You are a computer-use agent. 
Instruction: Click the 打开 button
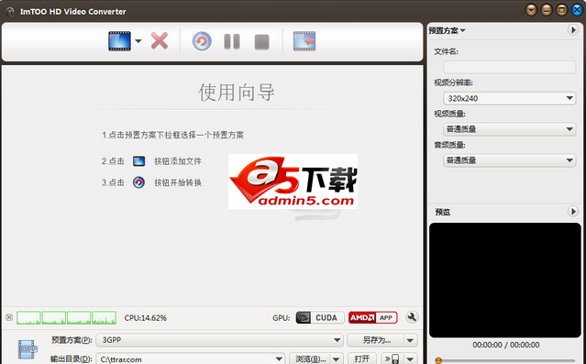point(361,358)
